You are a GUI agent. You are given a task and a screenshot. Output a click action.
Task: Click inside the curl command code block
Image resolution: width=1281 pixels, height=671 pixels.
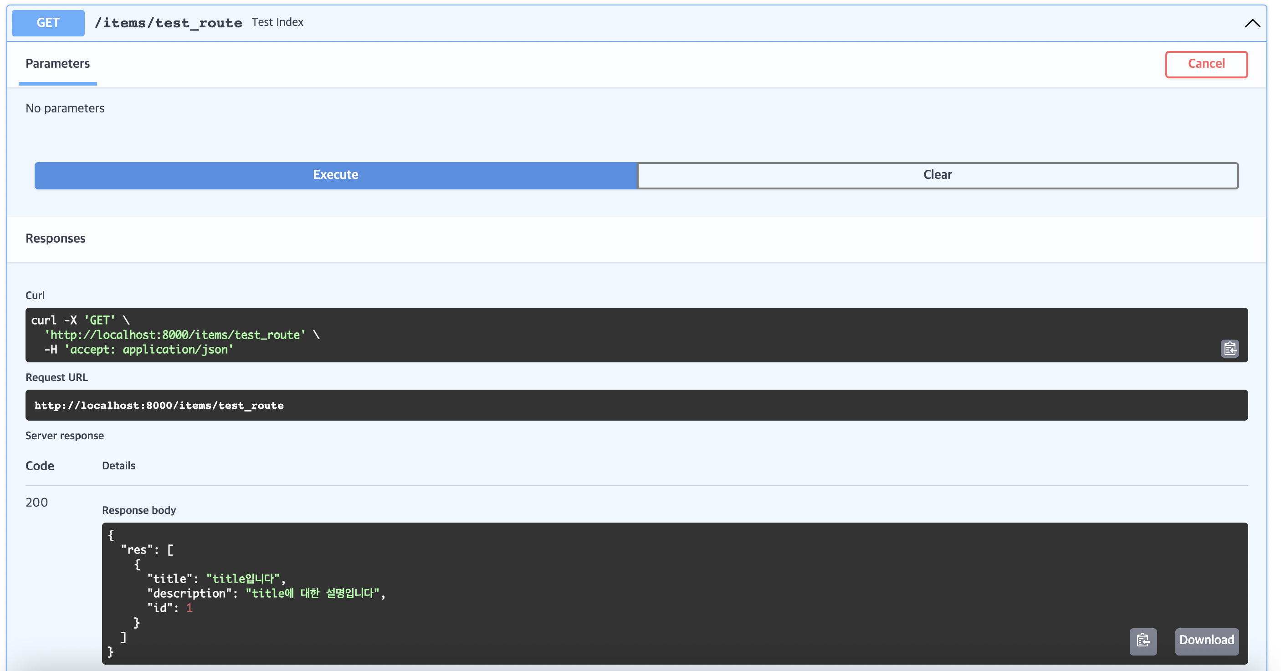point(597,335)
